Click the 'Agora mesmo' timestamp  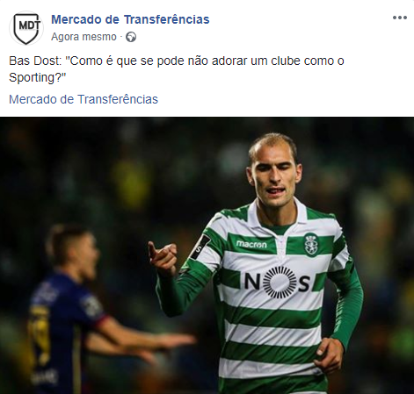pos(84,37)
